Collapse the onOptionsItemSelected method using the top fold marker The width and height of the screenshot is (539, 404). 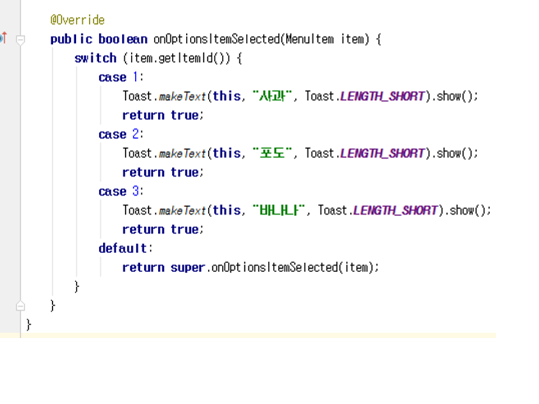click(x=21, y=39)
